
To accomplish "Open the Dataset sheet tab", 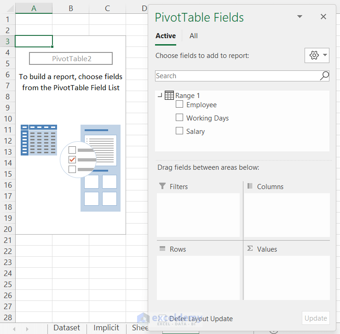I will (67, 328).
